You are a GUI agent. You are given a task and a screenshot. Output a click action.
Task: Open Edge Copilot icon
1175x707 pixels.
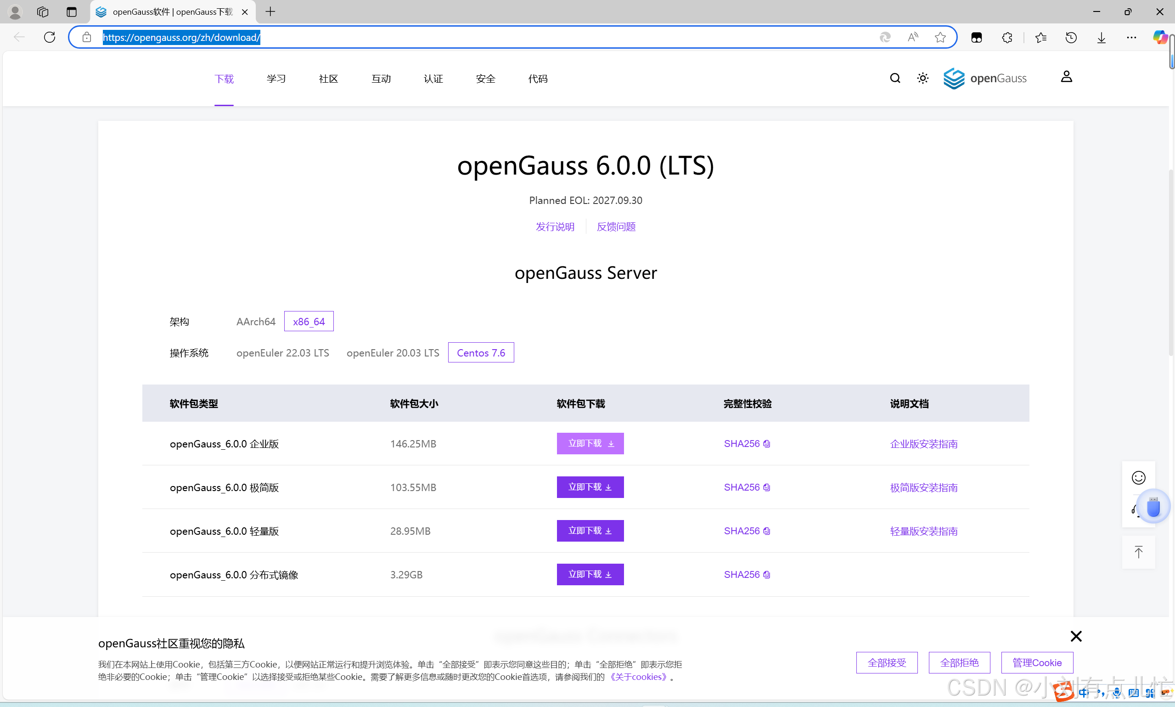[x=1160, y=37]
